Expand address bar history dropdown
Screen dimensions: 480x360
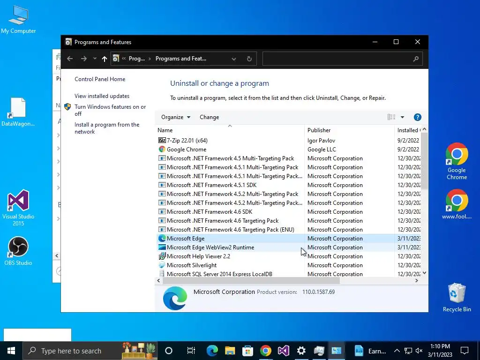pos(234,59)
